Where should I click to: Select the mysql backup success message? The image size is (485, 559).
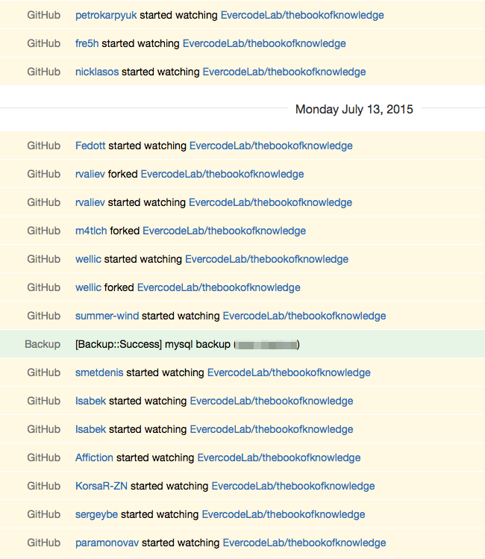pyautogui.click(x=153, y=344)
